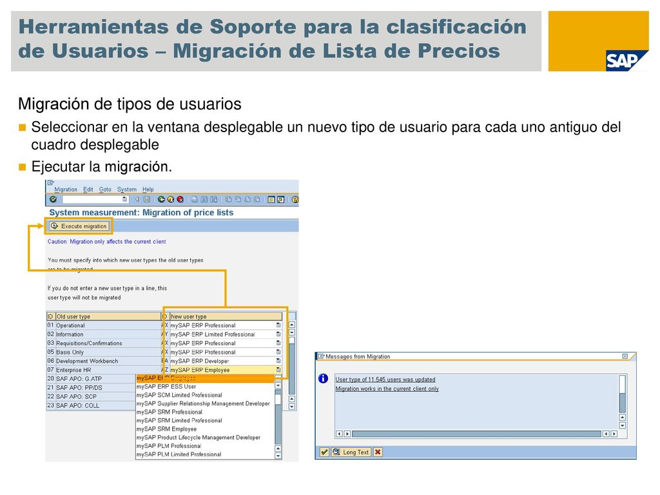The width and height of the screenshot is (660, 495).
Task: Click the Messages dialog vertical scroll down arrow
Action: [623, 425]
